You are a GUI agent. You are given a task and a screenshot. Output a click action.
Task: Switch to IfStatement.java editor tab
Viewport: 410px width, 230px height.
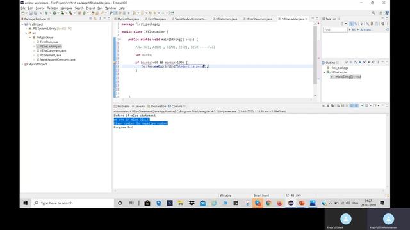pyautogui.click(x=227, y=19)
